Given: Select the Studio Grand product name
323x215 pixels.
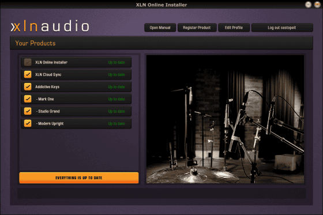Looking at the screenshot, I should 48,111.
